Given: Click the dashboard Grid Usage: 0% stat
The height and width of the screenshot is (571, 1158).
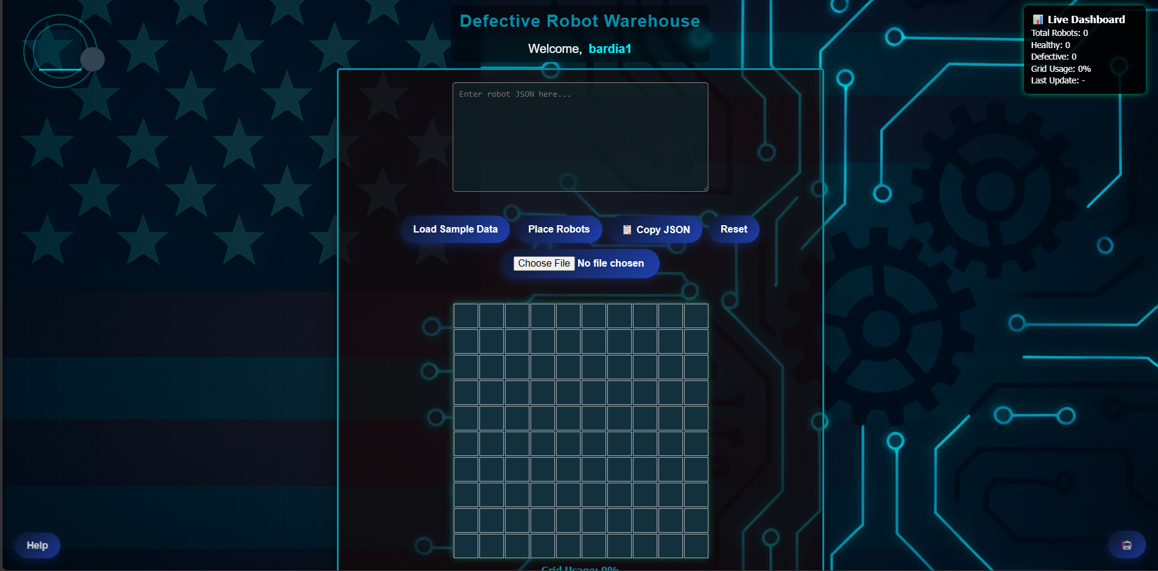Looking at the screenshot, I should [1061, 69].
